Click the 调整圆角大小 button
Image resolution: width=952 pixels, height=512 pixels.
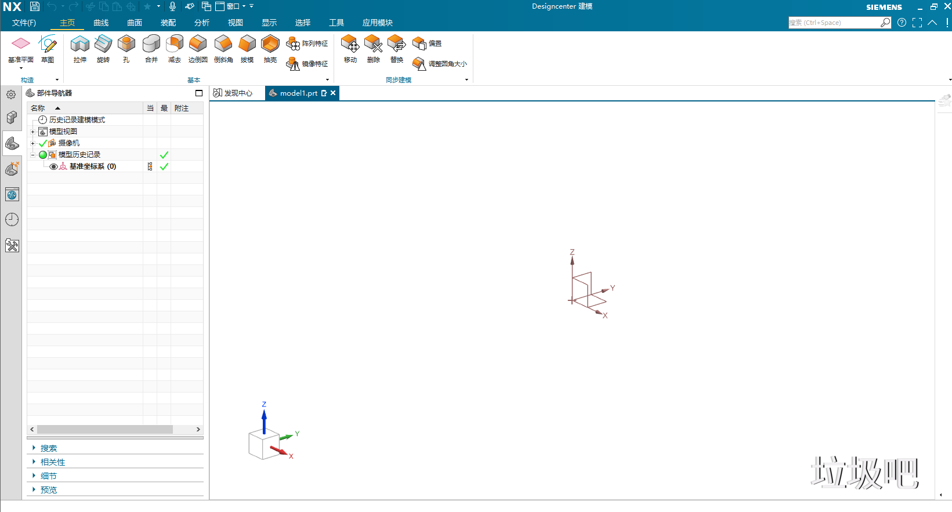click(x=440, y=64)
